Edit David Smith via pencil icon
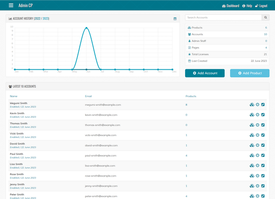 click(263, 145)
